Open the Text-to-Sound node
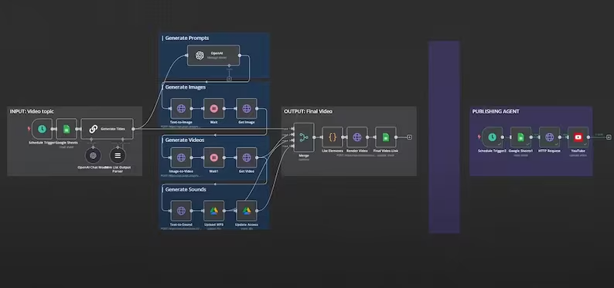 (x=181, y=211)
